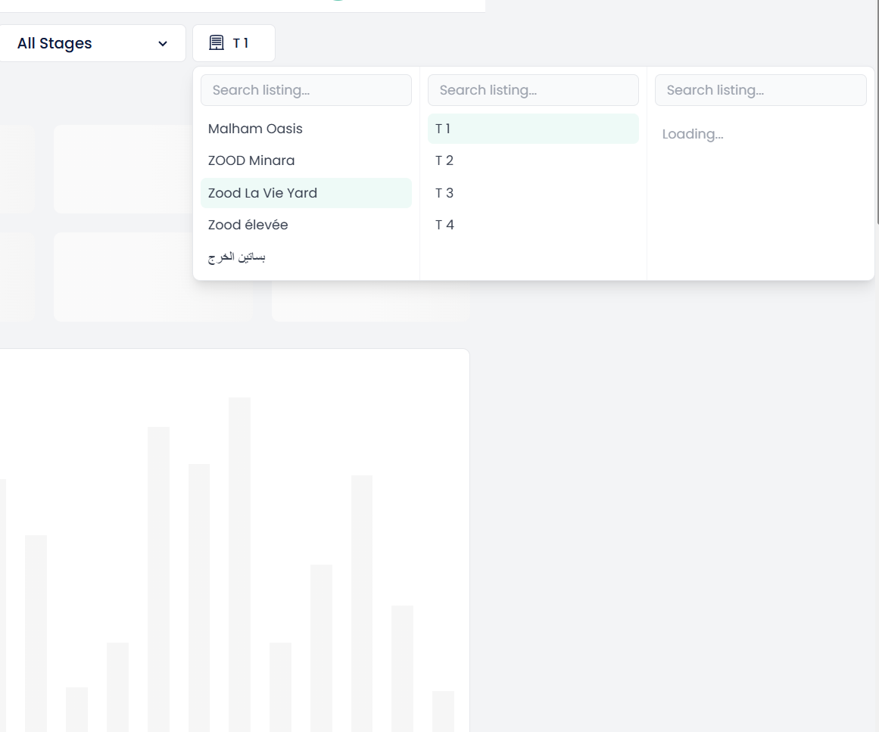This screenshot has width=879, height=732.
Task: Expand the All Stages chevron arrow
Action: (x=163, y=44)
